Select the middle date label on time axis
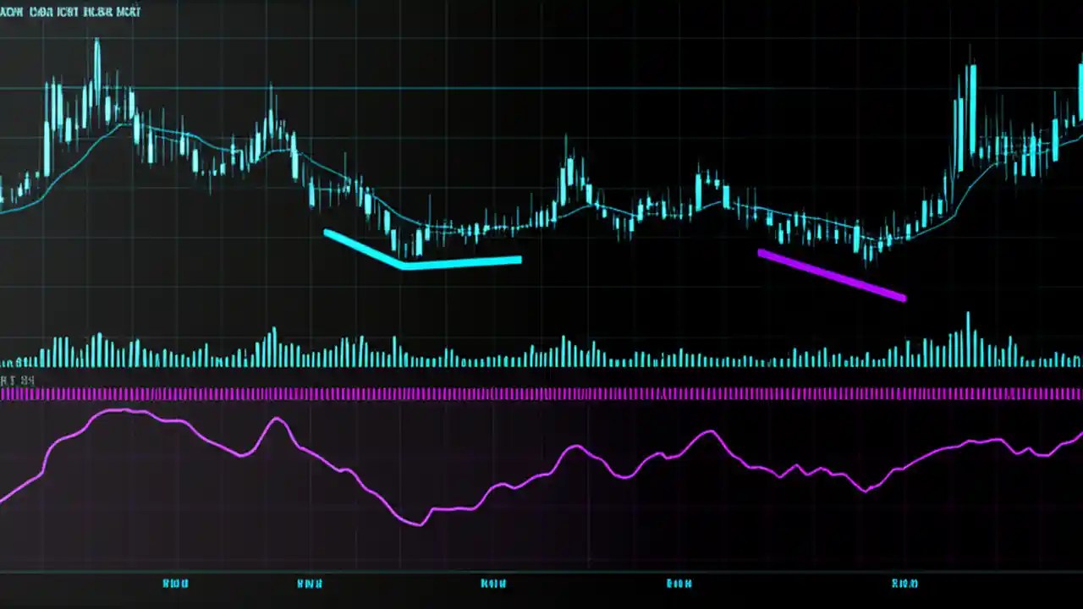The image size is (1083, 609). coord(493,583)
